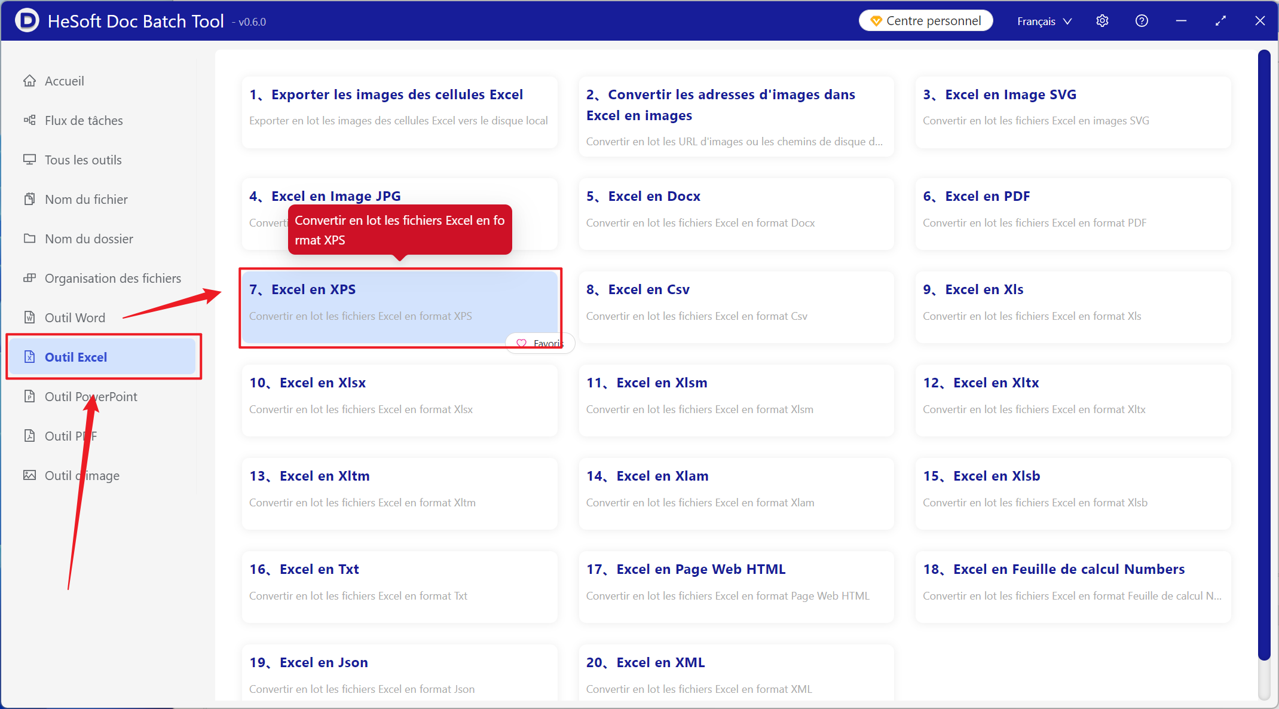
Task: Add Excel en XPS to Favoris
Action: [540, 344]
